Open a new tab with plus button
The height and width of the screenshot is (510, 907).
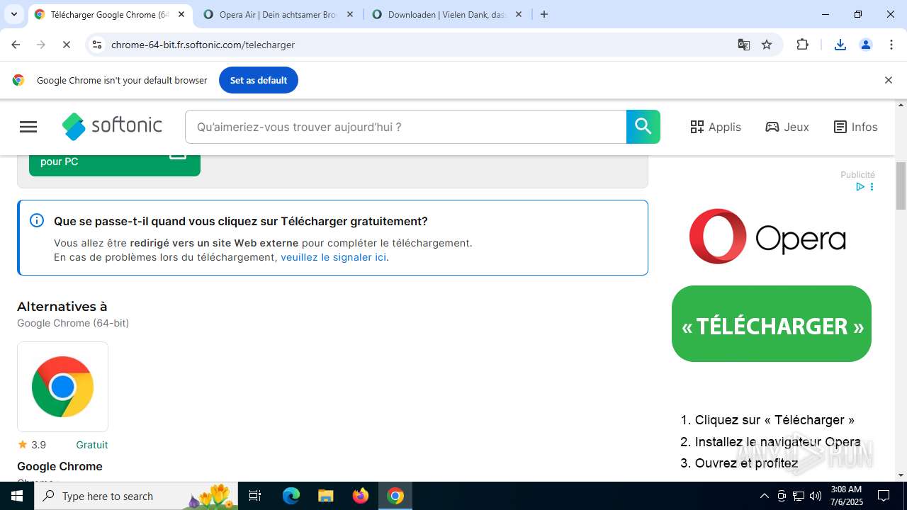pyautogui.click(x=544, y=14)
